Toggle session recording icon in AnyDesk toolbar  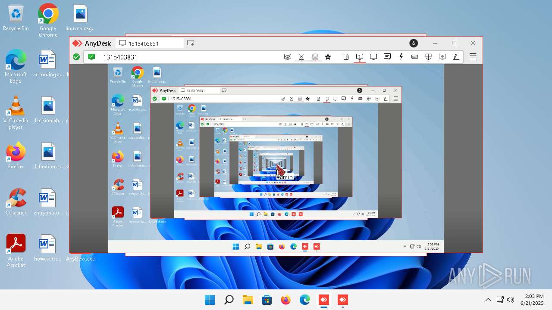[442, 57]
